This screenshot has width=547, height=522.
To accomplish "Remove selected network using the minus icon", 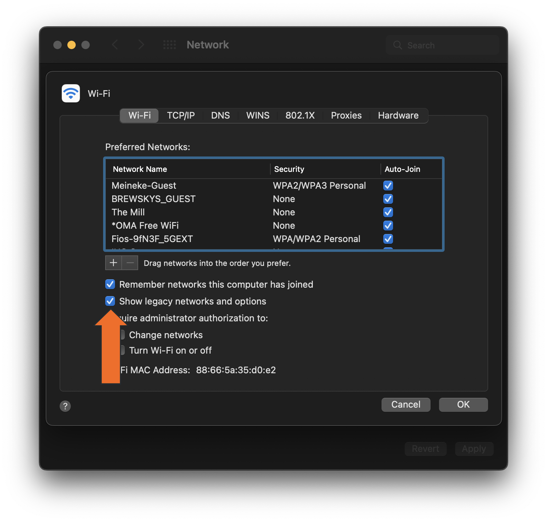I will [130, 262].
